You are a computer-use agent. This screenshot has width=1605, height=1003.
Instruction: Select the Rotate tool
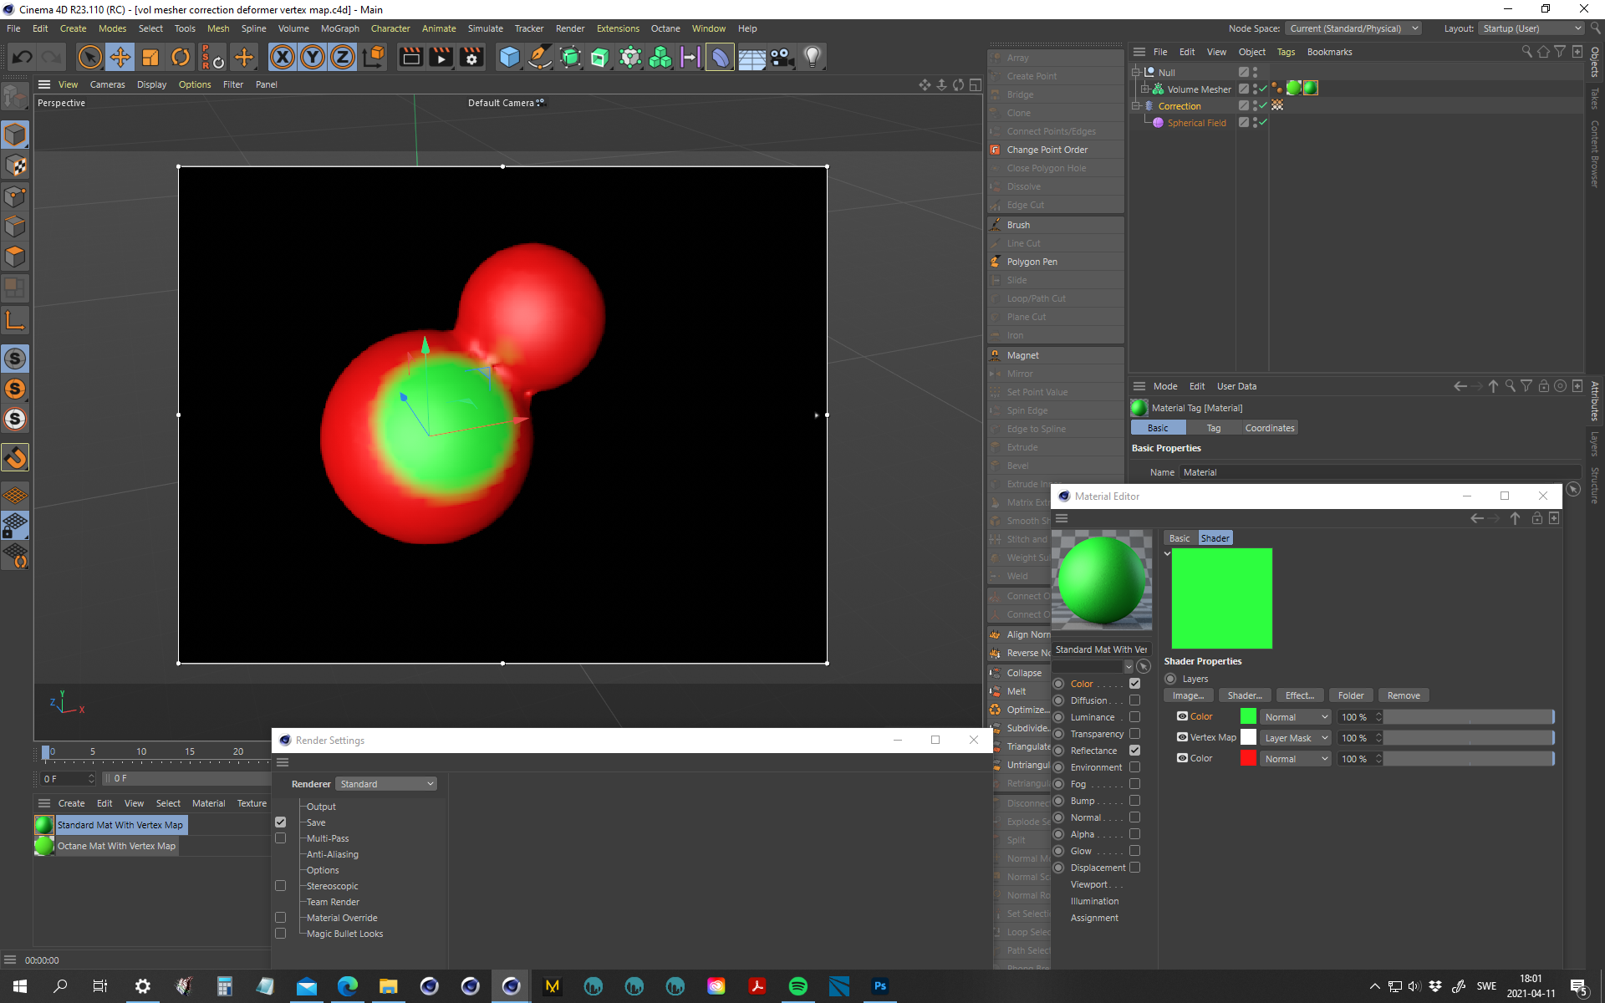(181, 57)
